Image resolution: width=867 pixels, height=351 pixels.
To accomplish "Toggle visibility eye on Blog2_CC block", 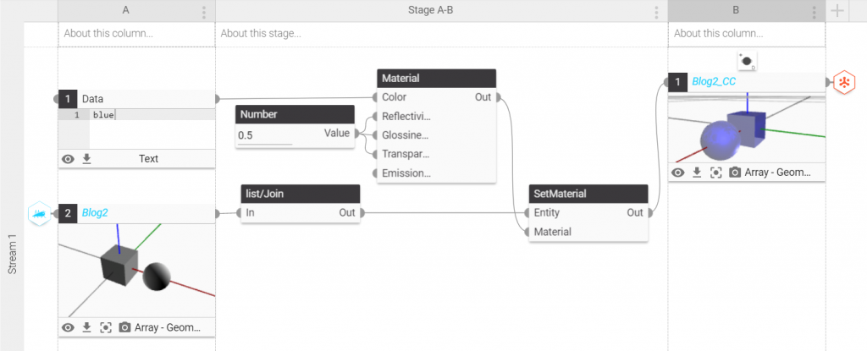I will click(x=678, y=173).
